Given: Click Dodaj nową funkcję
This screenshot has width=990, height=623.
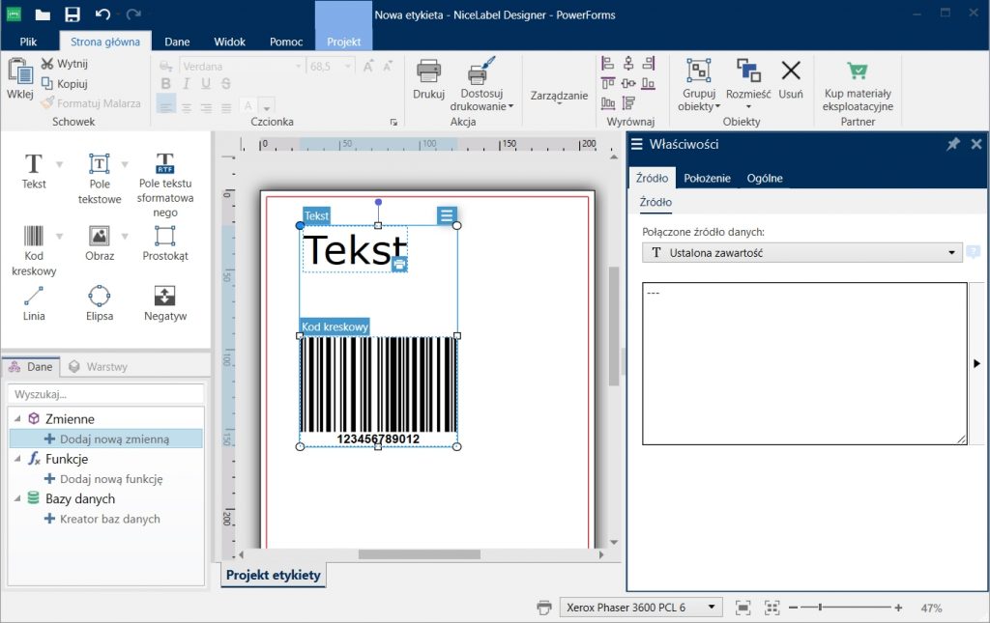Looking at the screenshot, I should click(x=103, y=479).
